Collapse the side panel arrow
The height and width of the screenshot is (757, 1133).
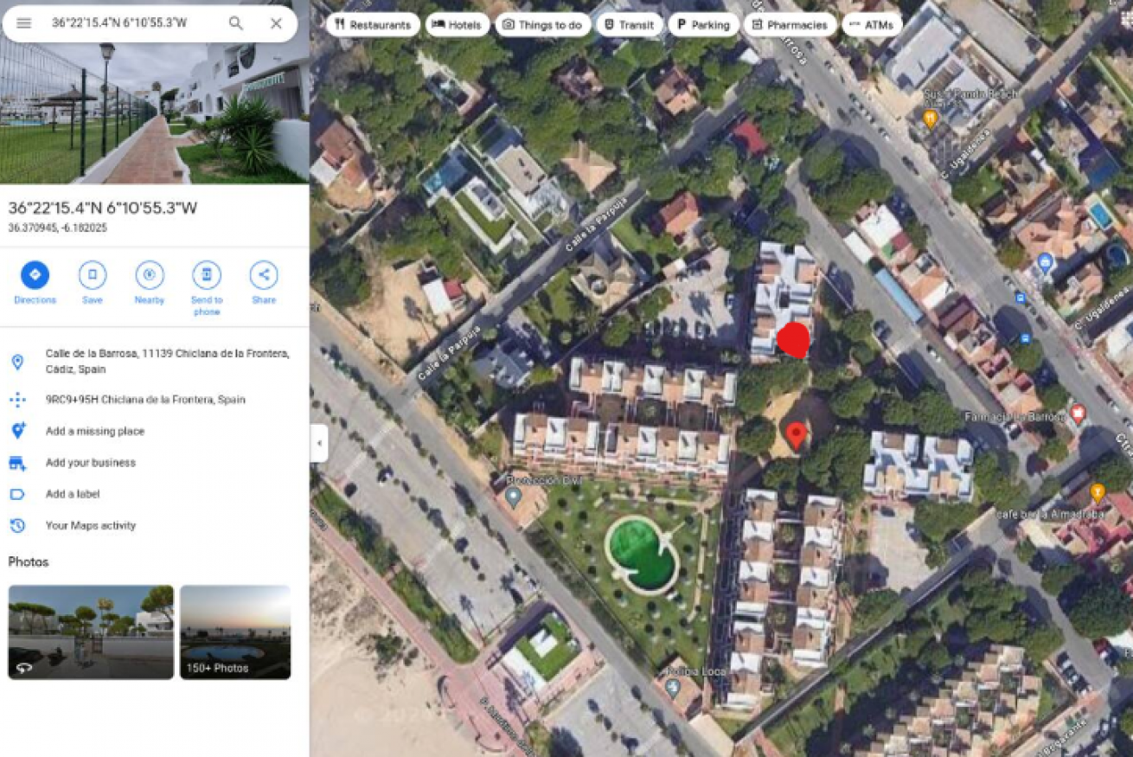pos(319,443)
